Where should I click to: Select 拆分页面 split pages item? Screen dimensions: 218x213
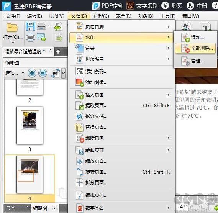point(121,183)
